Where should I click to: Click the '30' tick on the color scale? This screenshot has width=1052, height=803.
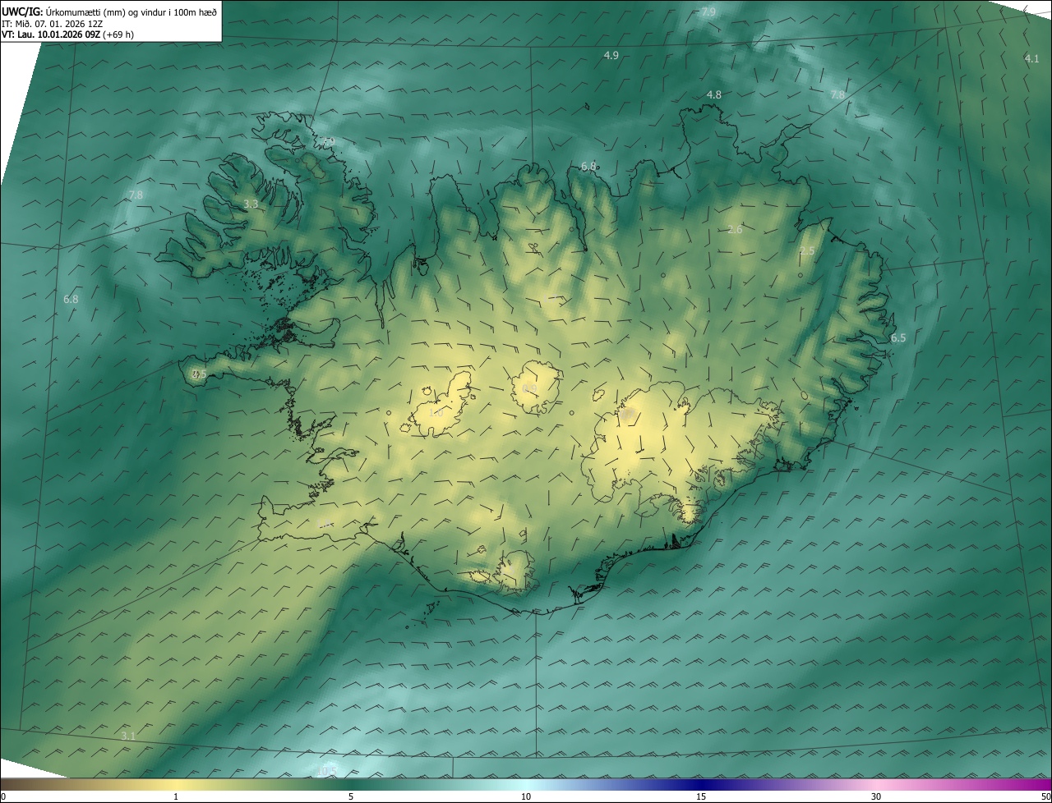click(x=876, y=796)
